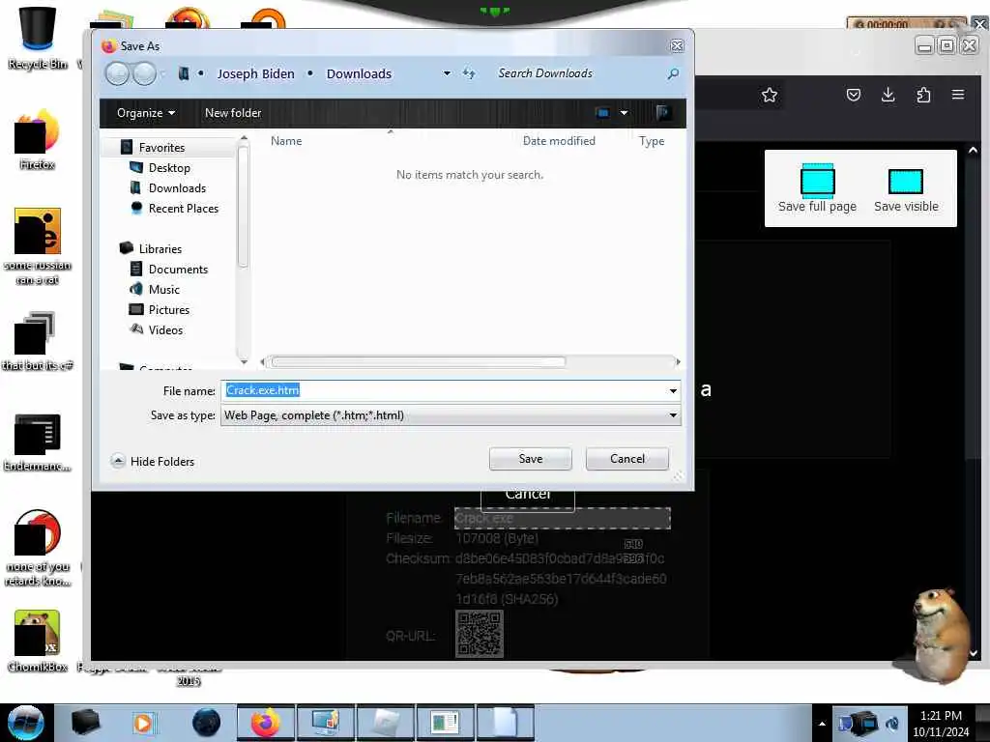990x742 pixels.
Task: Click the Firefox taskbar icon
Action: coord(265,723)
